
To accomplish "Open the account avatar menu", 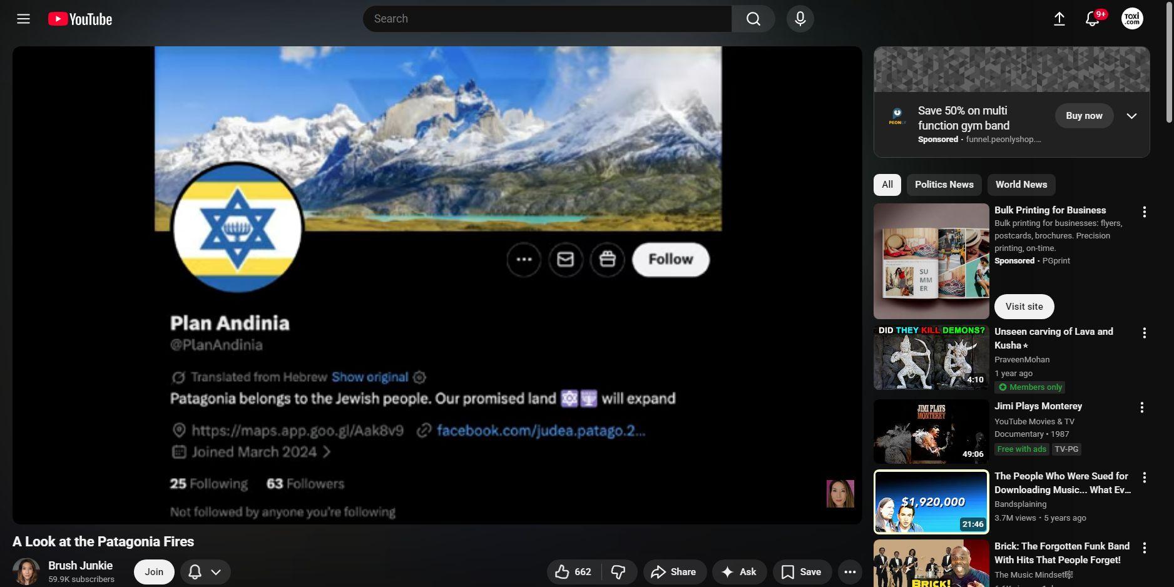I will point(1131,19).
